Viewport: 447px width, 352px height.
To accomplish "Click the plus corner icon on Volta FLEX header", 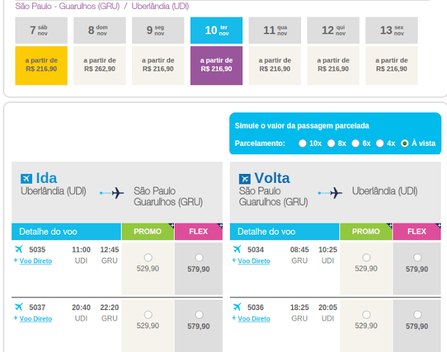I will coord(438,226).
